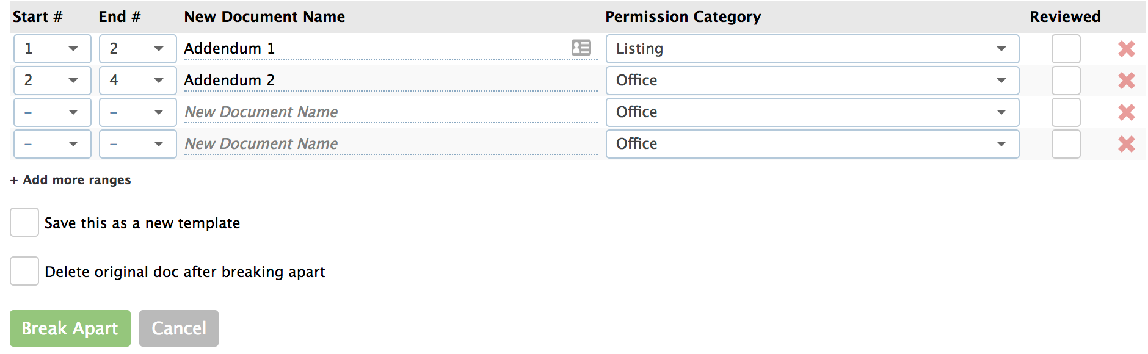Click the green Break Apart button
This screenshot has width=1148, height=354.
tap(70, 328)
